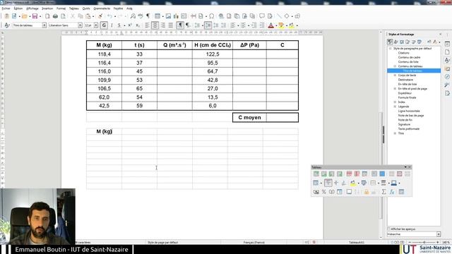Viewport: 452px width, 254px height.
Task: Align paragraph left
Action: point(148,25)
